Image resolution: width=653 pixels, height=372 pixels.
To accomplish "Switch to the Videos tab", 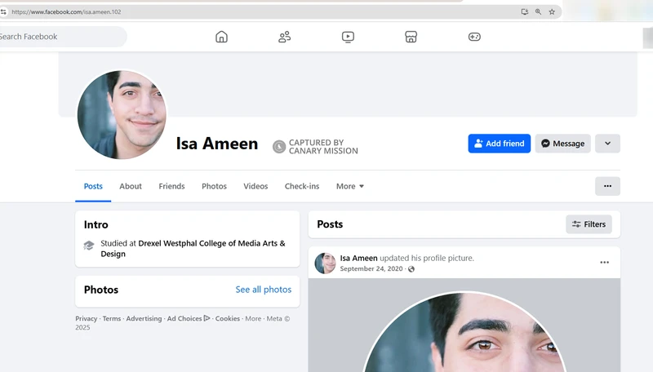I will [x=255, y=187].
